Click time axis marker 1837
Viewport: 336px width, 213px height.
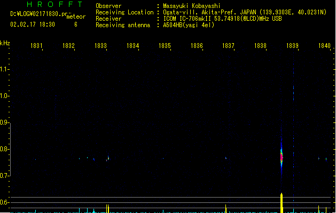[x=228, y=46]
